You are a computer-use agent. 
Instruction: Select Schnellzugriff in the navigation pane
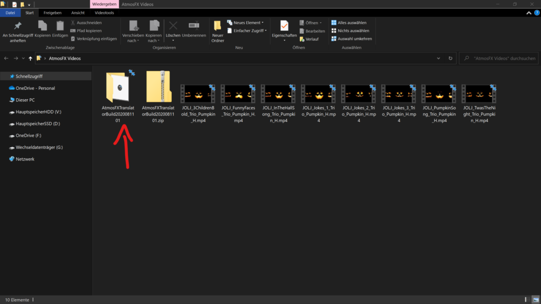click(x=45, y=76)
